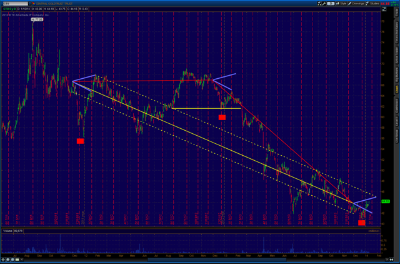The image size is (400, 264).
Task: Click the horizontal time-axis scrollbar thumb
Action: [217, 260]
